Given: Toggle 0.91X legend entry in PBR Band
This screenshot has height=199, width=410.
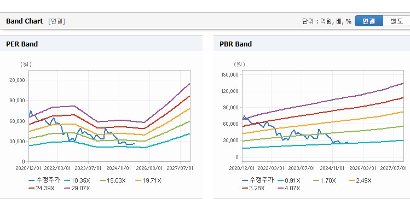Looking at the screenshot, I should click(x=289, y=180).
